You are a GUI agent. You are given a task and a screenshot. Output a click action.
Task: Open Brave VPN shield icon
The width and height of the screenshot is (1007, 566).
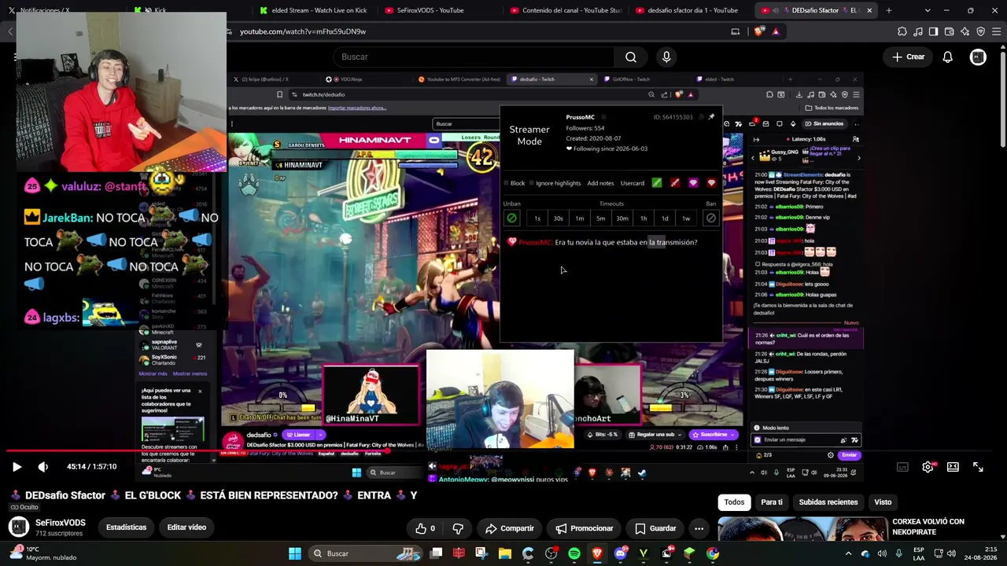980,31
